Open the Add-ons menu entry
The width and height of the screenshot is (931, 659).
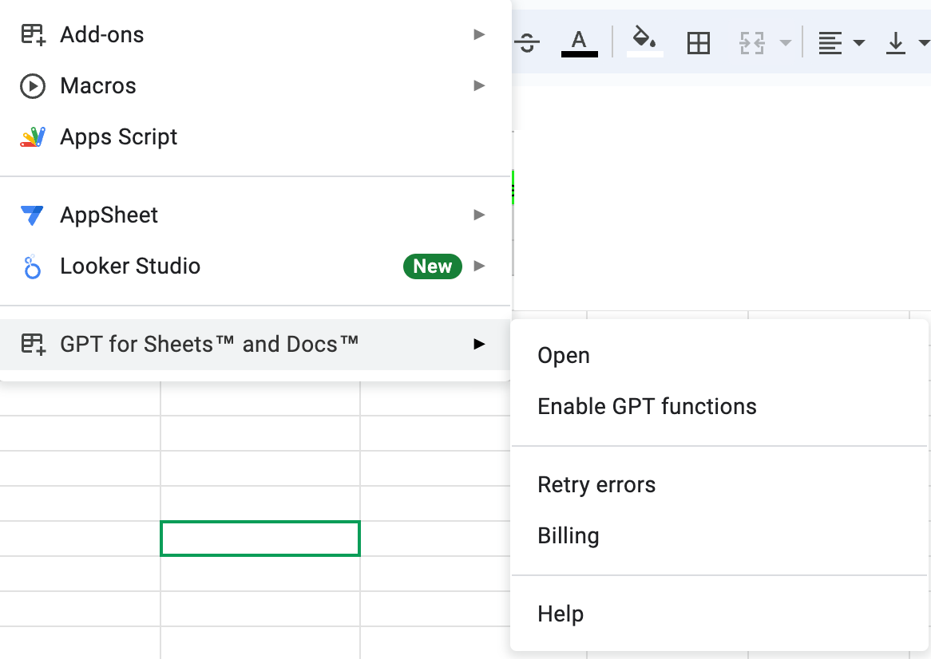click(x=256, y=34)
